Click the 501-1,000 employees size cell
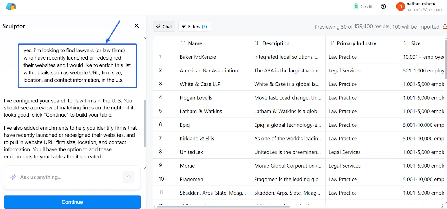Image resolution: width=447 pixels, height=209 pixels. coord(422,70)
